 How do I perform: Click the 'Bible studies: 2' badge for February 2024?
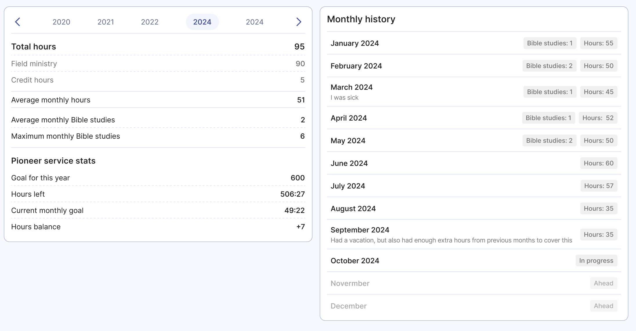pos(549,66)
